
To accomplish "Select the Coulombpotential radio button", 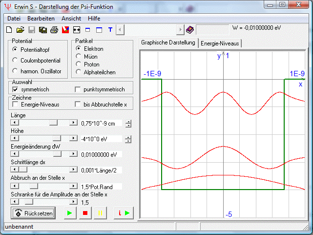I will 15,61.
